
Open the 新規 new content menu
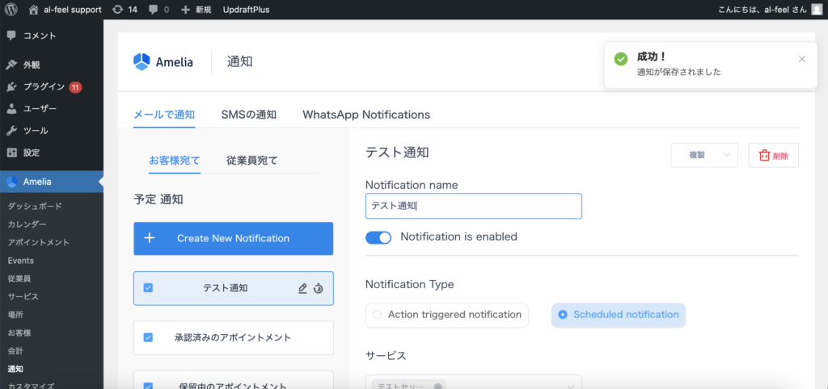click(196, 10)
